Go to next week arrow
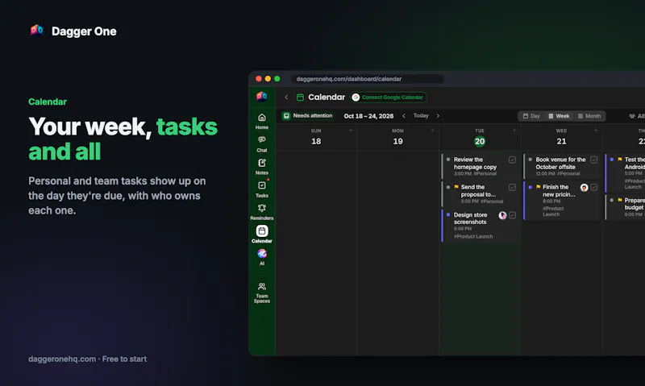 438,116
